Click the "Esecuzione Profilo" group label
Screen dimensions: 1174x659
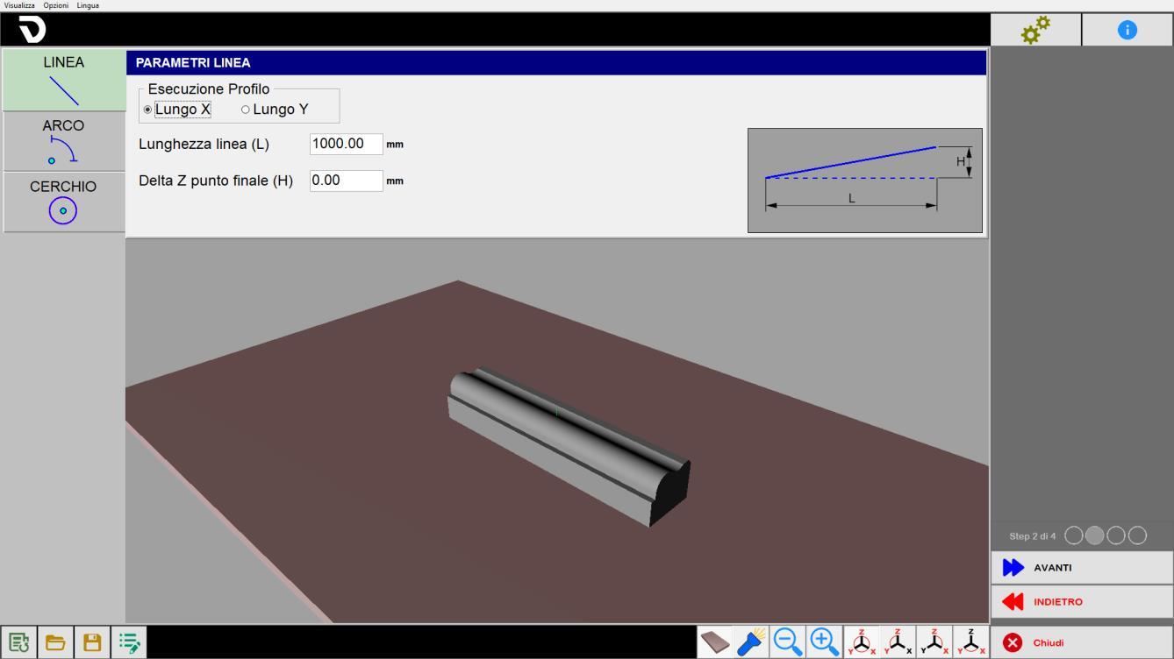[x=209, y=89]
